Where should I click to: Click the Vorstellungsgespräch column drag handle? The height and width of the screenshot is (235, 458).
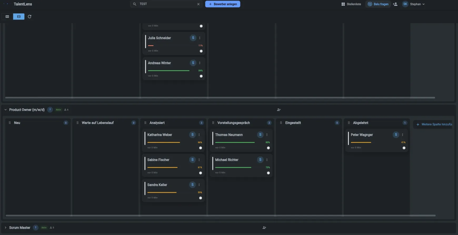click(213, 123)
